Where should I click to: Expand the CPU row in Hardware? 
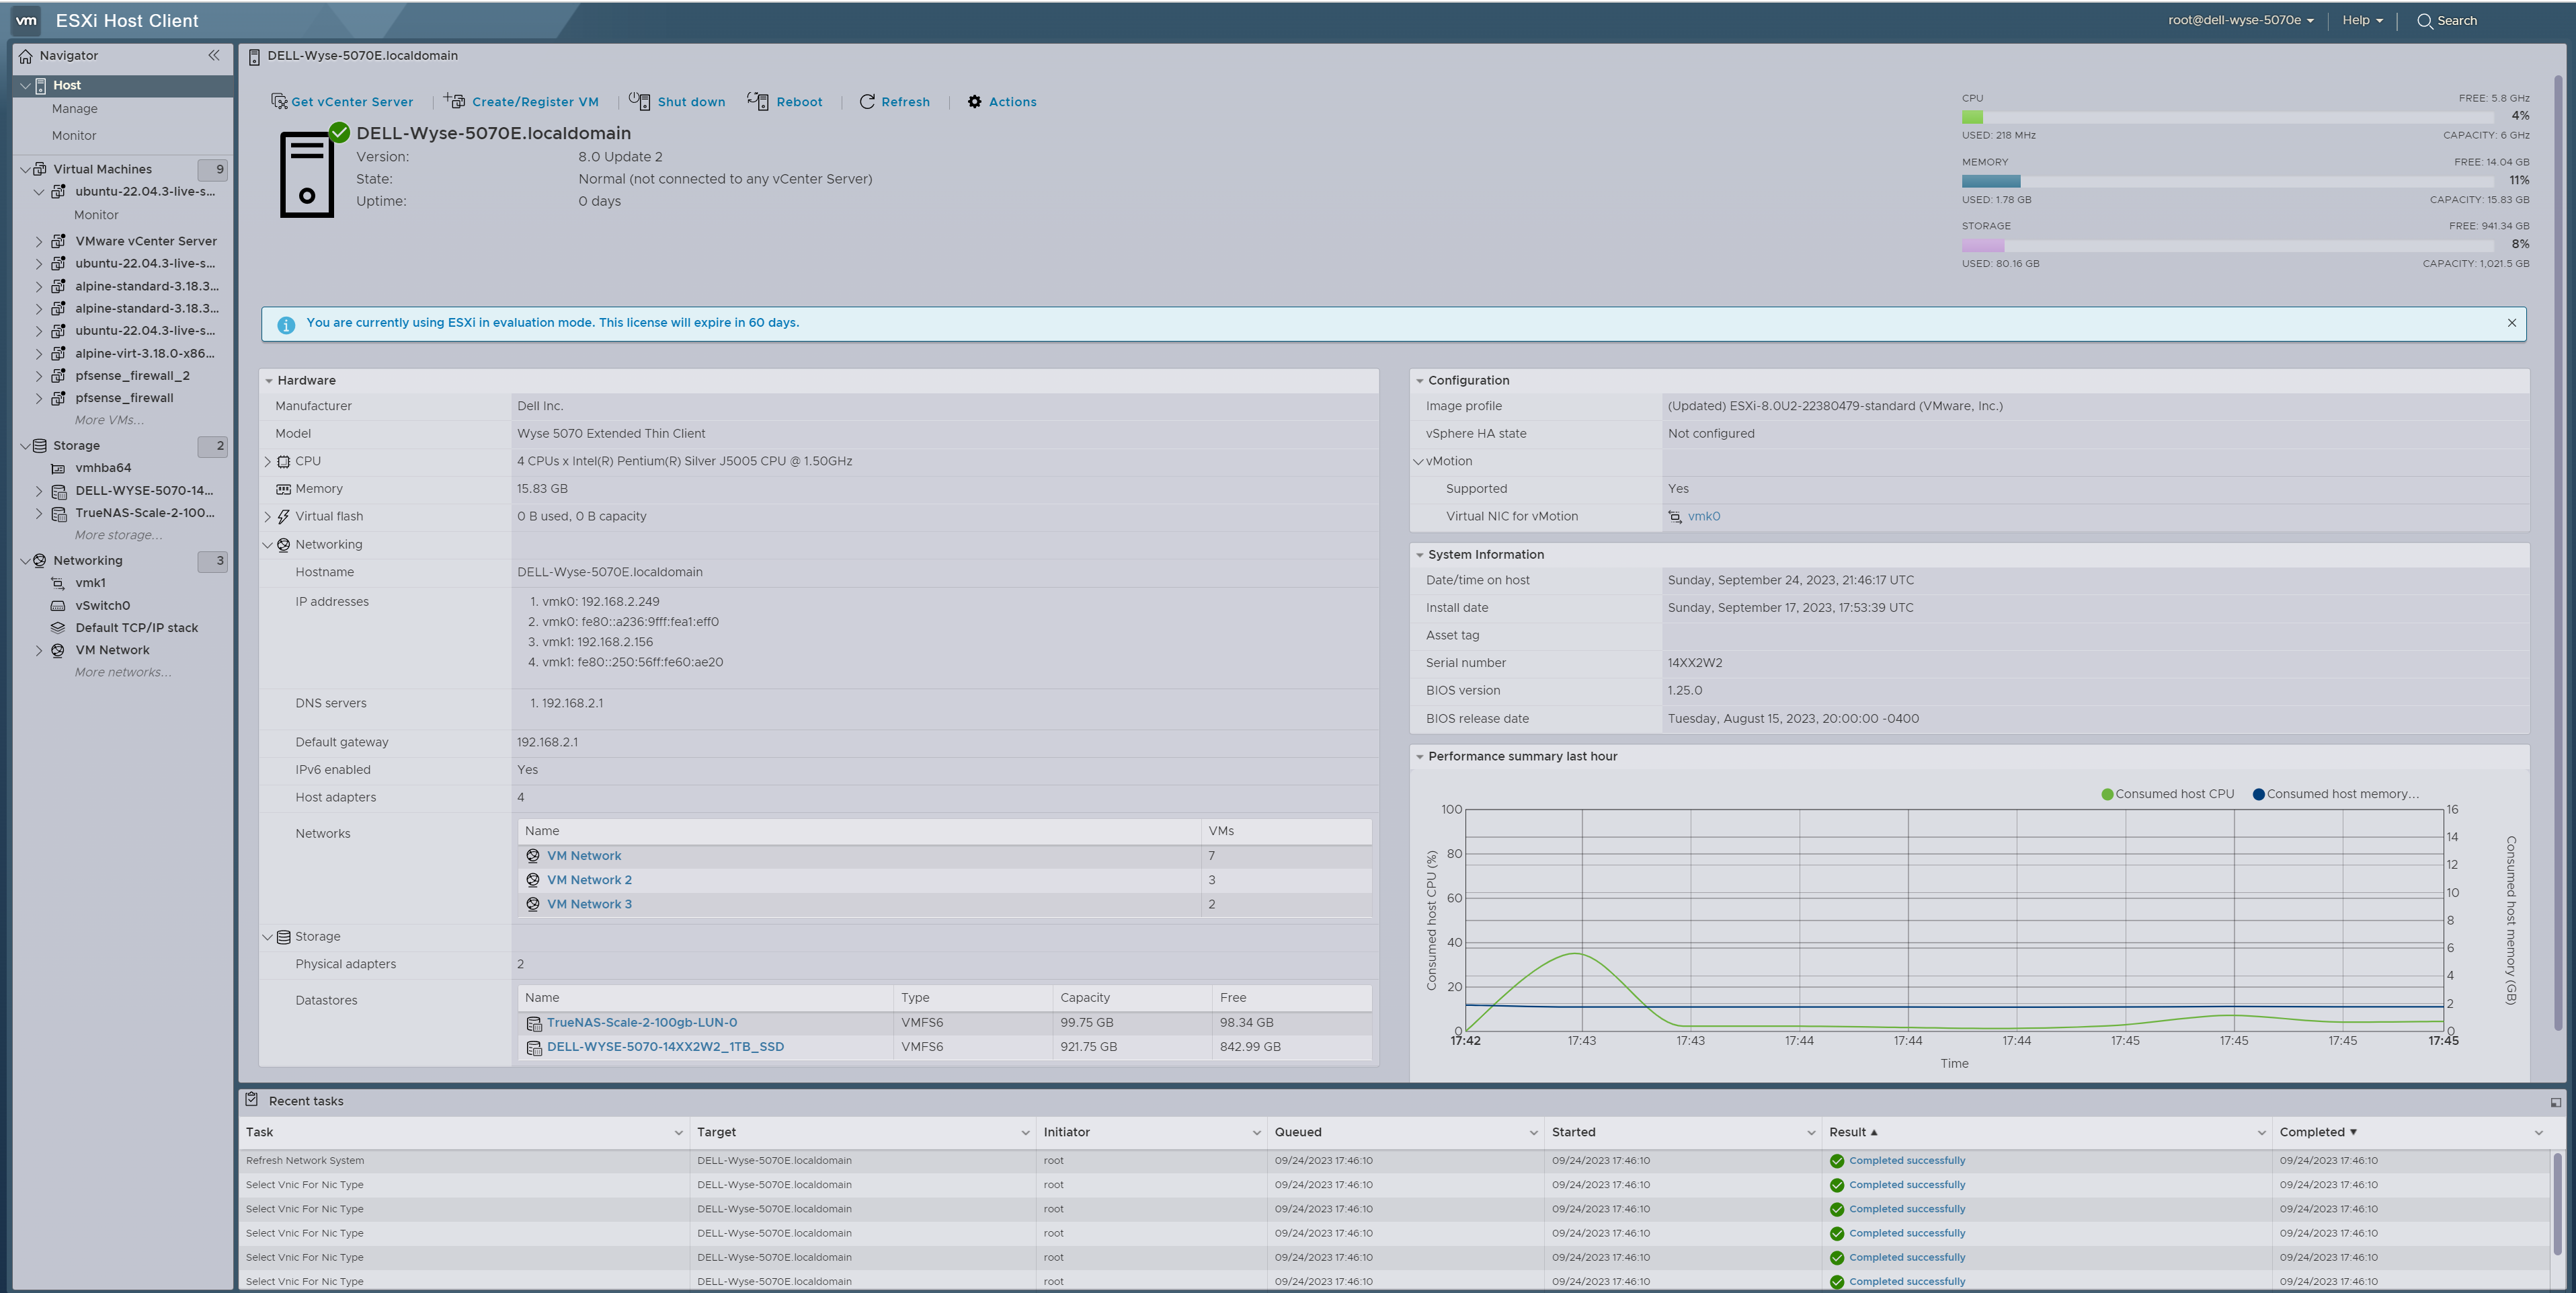point(268,461)
